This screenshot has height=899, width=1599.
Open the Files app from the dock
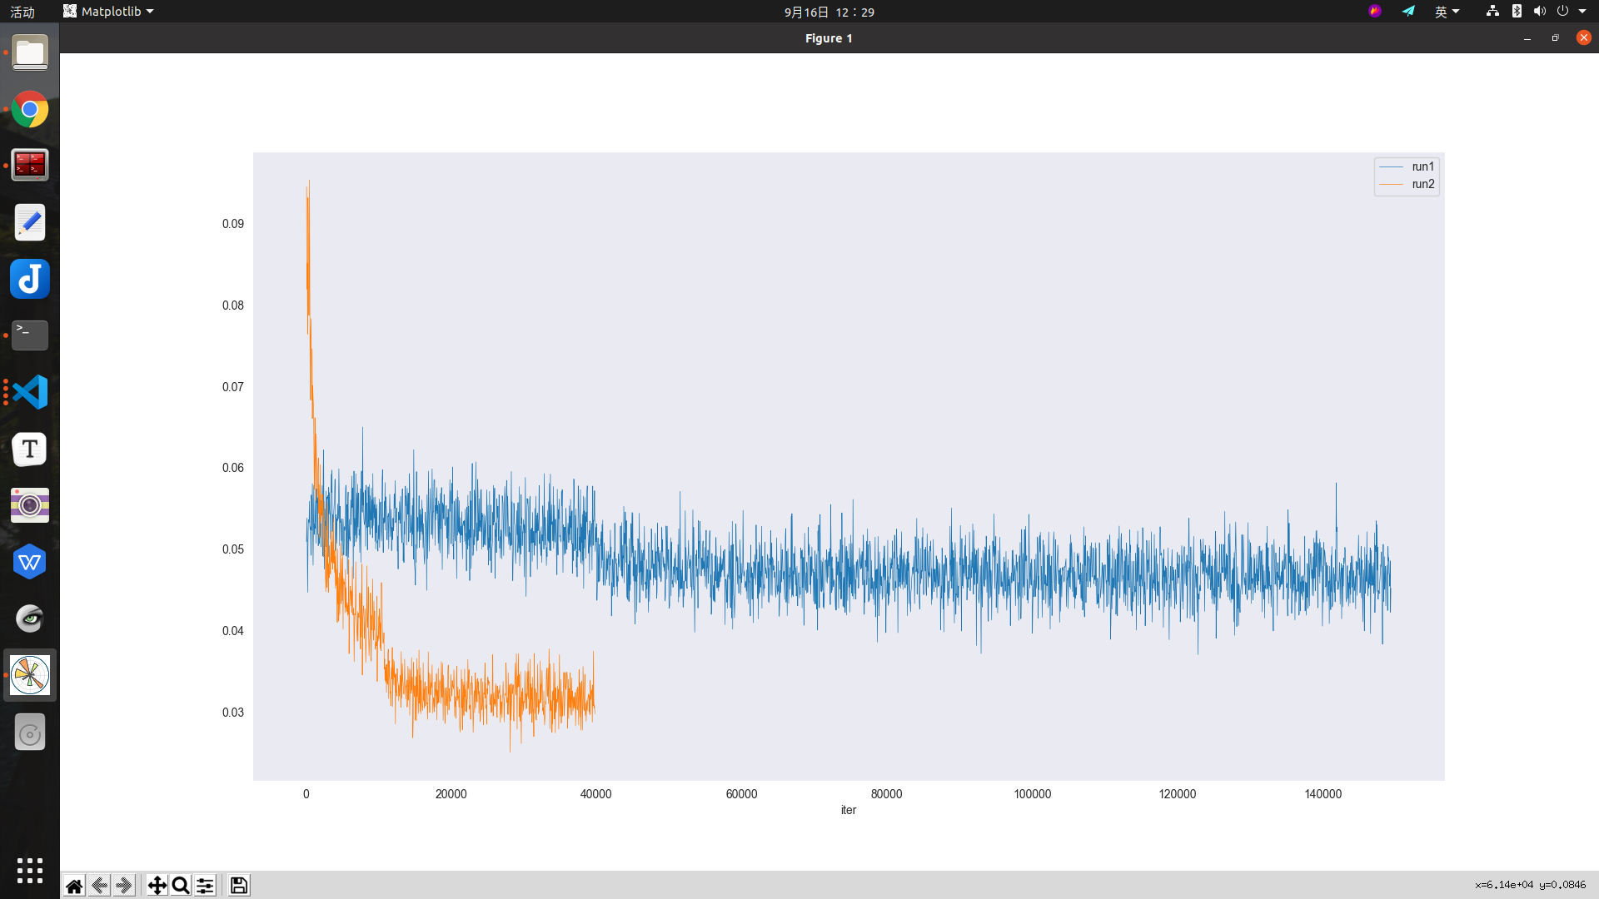point(29,52)
